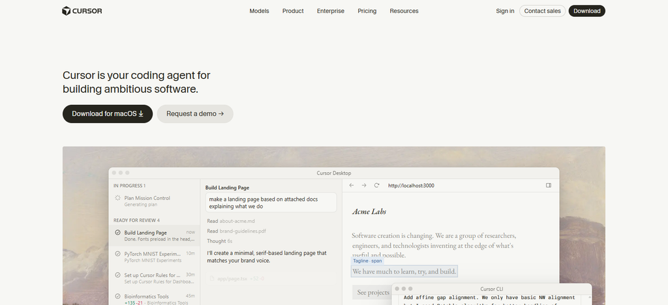This screenshot has height=305, width=668.
Task: Click the IN PROGRESS 1 section header
Action: click(130, 186)
